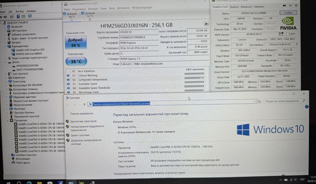Open Додаткові налаштування системи link

click(x=86, y=142)
